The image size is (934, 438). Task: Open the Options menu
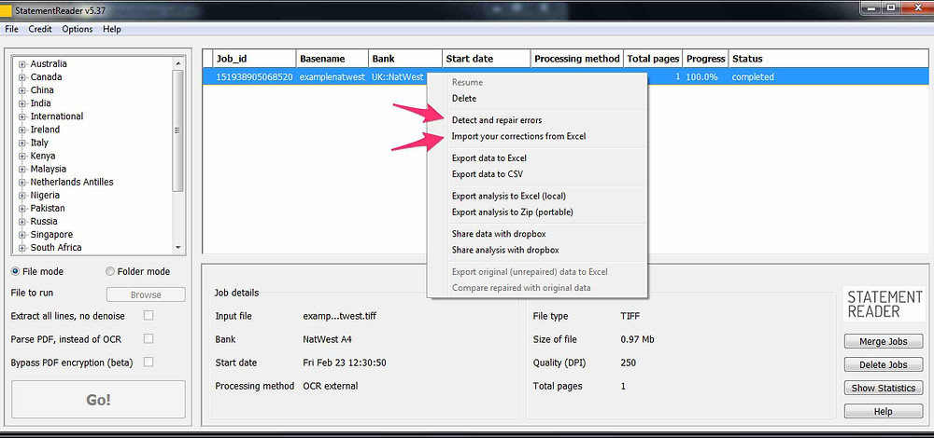pos(78,29)
